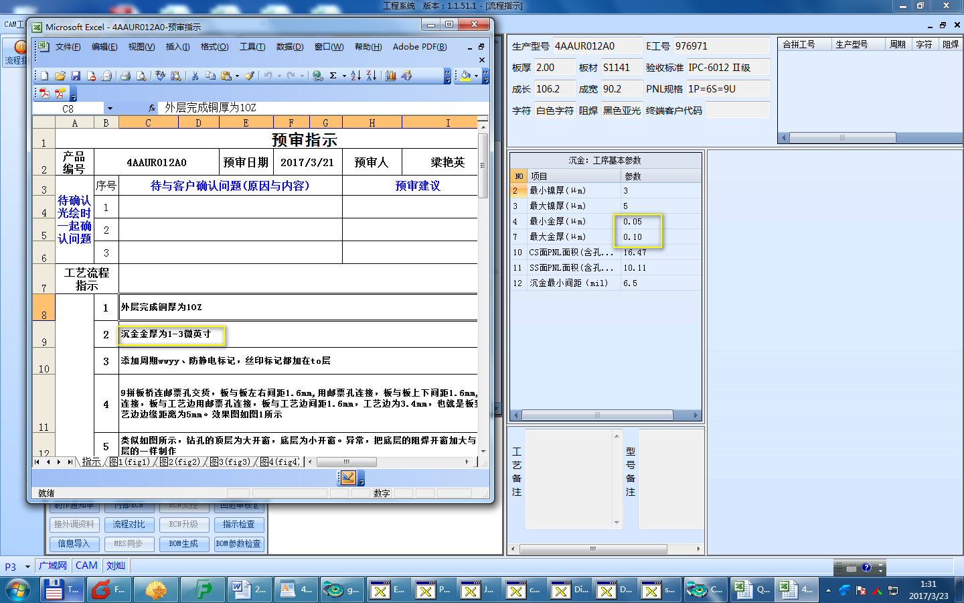This screenshot has height=603, width=964.
Task: Open the 帮助(H) menu
Action: [x=368, y=47]
